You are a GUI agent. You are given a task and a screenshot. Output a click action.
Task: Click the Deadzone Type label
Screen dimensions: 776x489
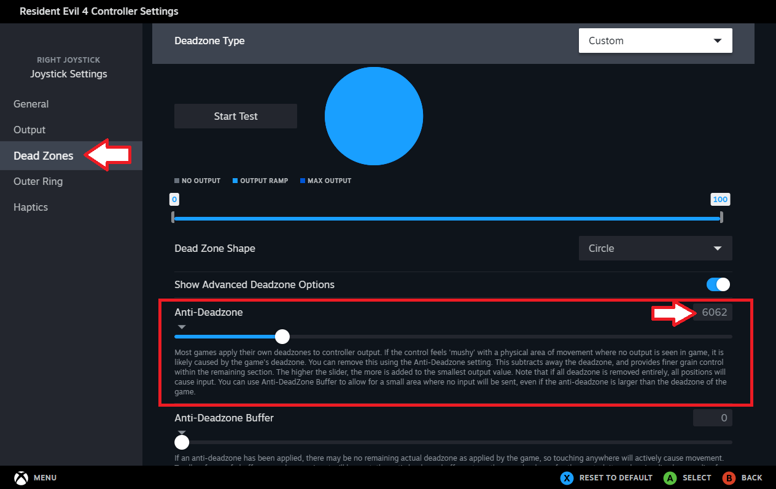tap(209, 41)
